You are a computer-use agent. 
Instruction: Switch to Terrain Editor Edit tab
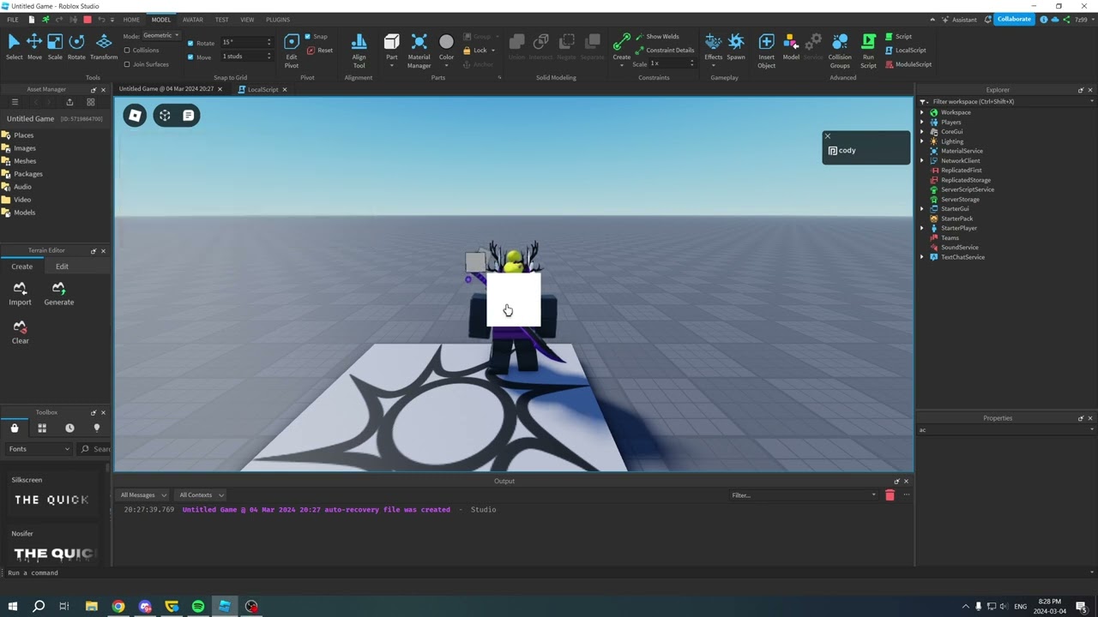tap(62, 267)
